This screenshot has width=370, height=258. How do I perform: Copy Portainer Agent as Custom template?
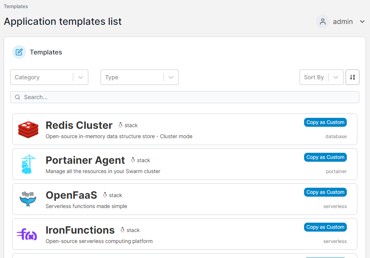pos(325,157)
